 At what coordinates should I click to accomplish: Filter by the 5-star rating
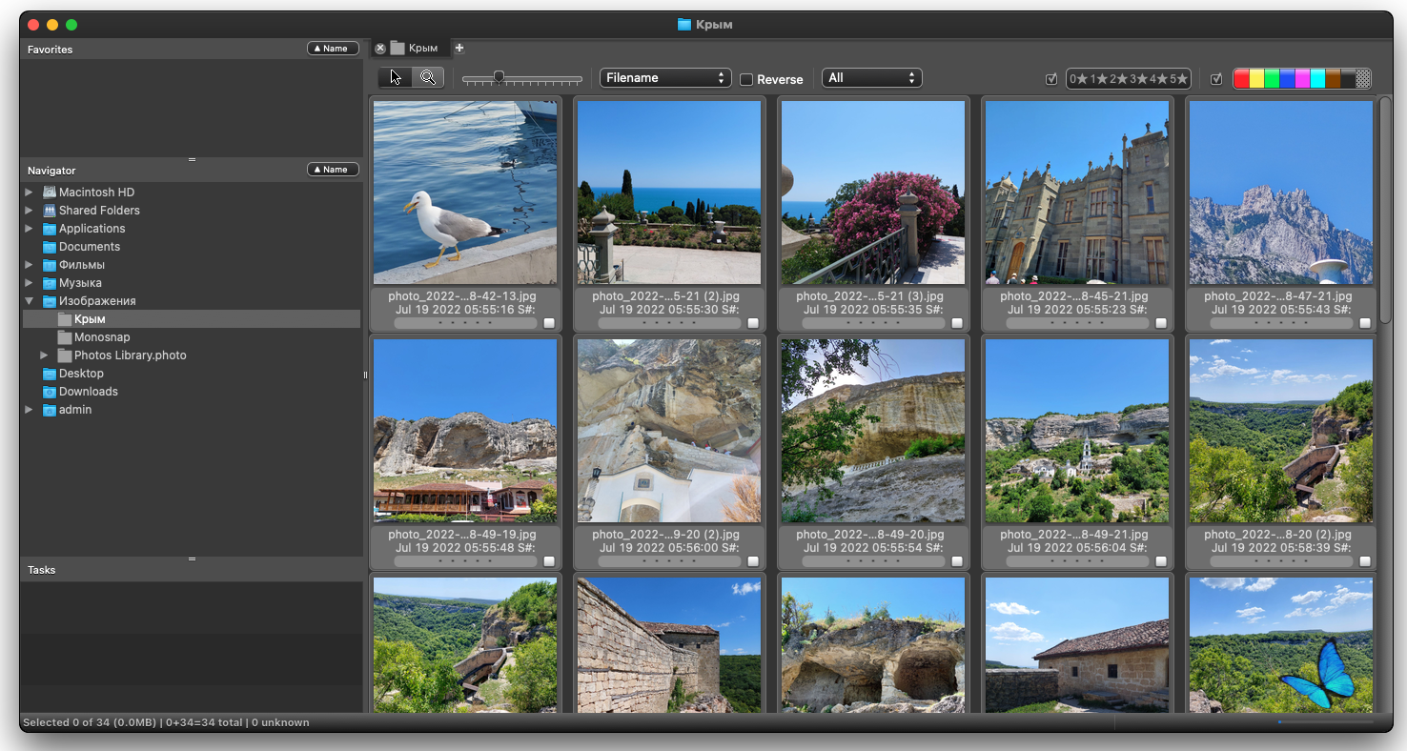[x=1178, y=79]
